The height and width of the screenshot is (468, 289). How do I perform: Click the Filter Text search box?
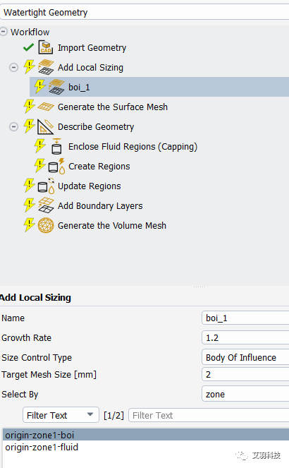pyautogui.click(x=209, y=415)
